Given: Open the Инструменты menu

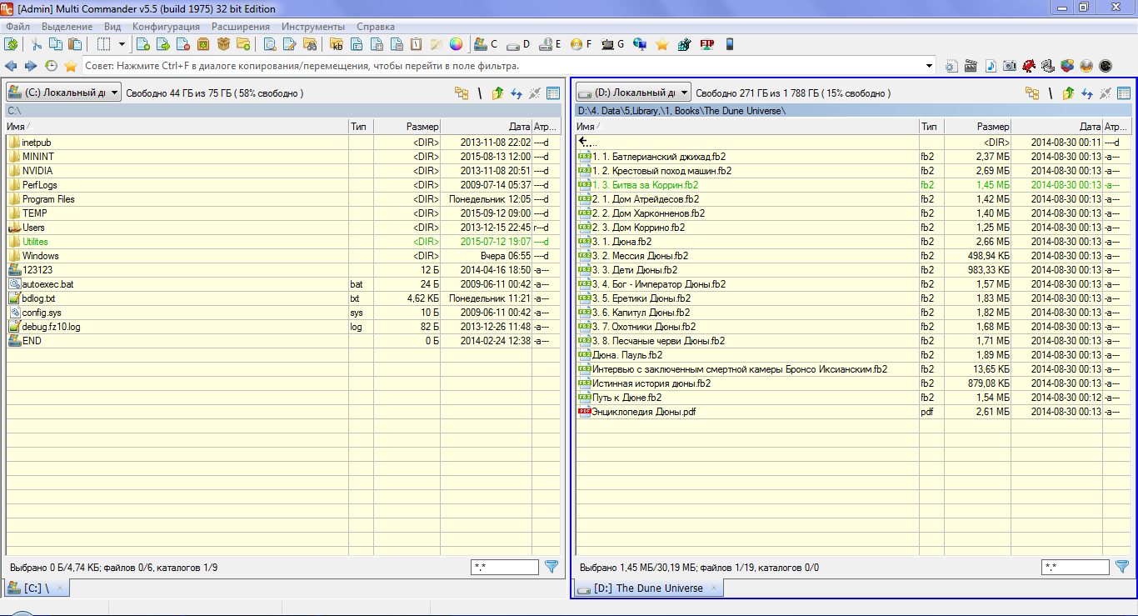Looking at the screenshot, I should pyautogui.click(x=313, y=27).
